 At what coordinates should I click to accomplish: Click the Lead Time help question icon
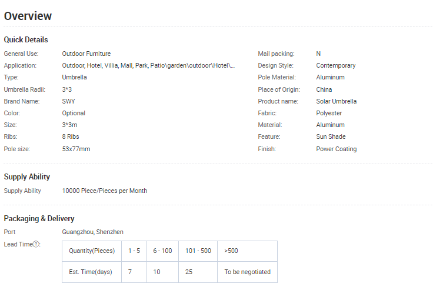pos(36,244)
